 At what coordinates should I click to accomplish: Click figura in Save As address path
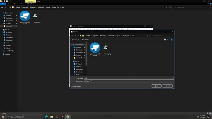coord(118,36)
